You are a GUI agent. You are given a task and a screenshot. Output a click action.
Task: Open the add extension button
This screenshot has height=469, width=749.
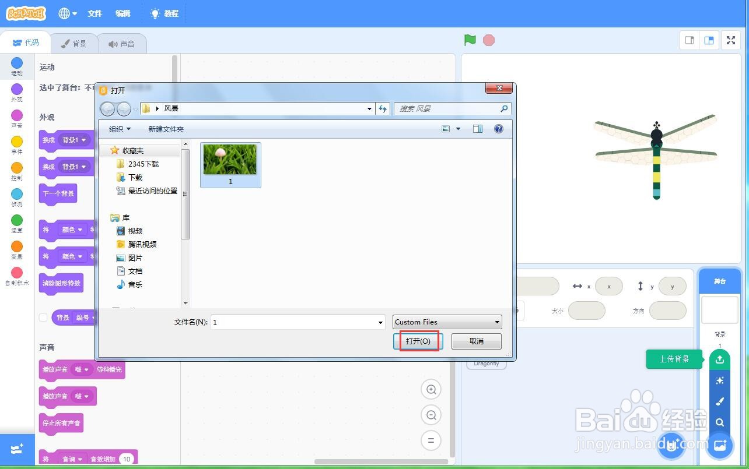17,450
